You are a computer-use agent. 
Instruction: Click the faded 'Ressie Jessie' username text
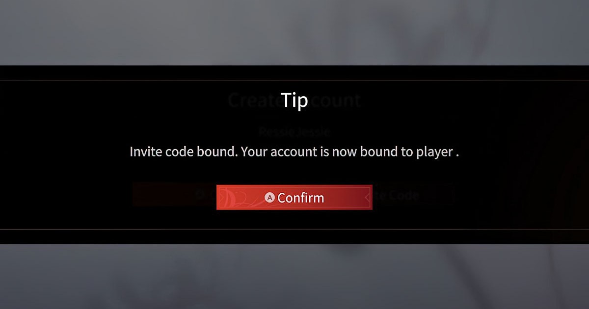point(294,131)
